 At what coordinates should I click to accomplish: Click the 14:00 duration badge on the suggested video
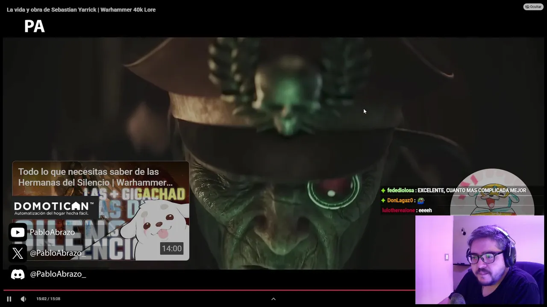click(x=171, y=249)
